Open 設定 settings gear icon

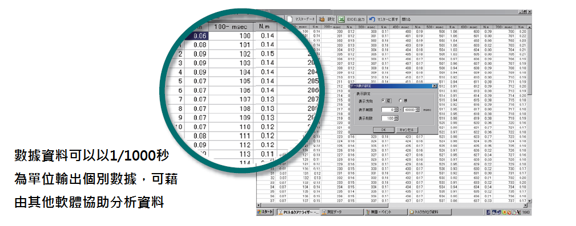tap(322, 19)
